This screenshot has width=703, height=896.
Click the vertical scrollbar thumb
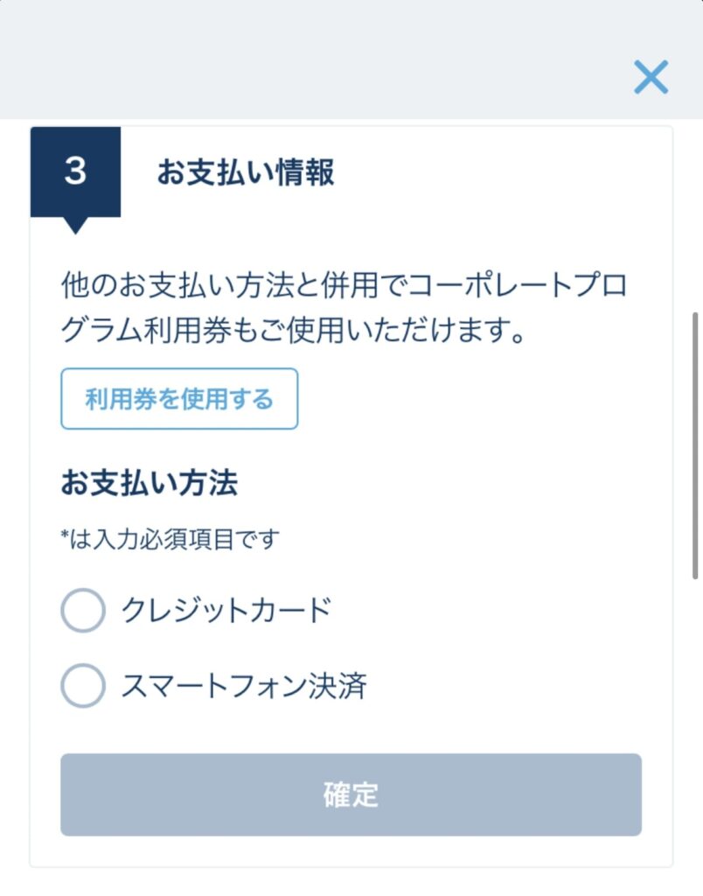696,444
